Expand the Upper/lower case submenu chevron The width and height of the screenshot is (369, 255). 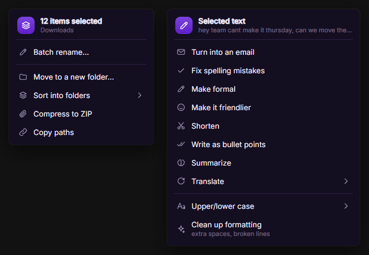[x=346, y=207]
